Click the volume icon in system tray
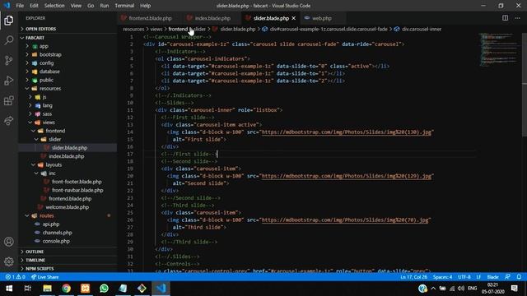The image size is (527, 296). pos(461,289)
